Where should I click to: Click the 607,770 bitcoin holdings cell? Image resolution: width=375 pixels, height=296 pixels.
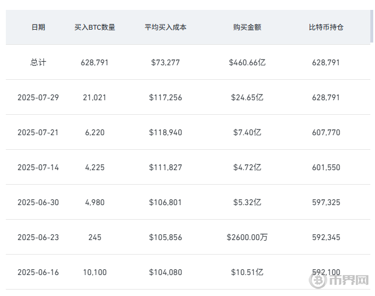(x=326, y=132)
